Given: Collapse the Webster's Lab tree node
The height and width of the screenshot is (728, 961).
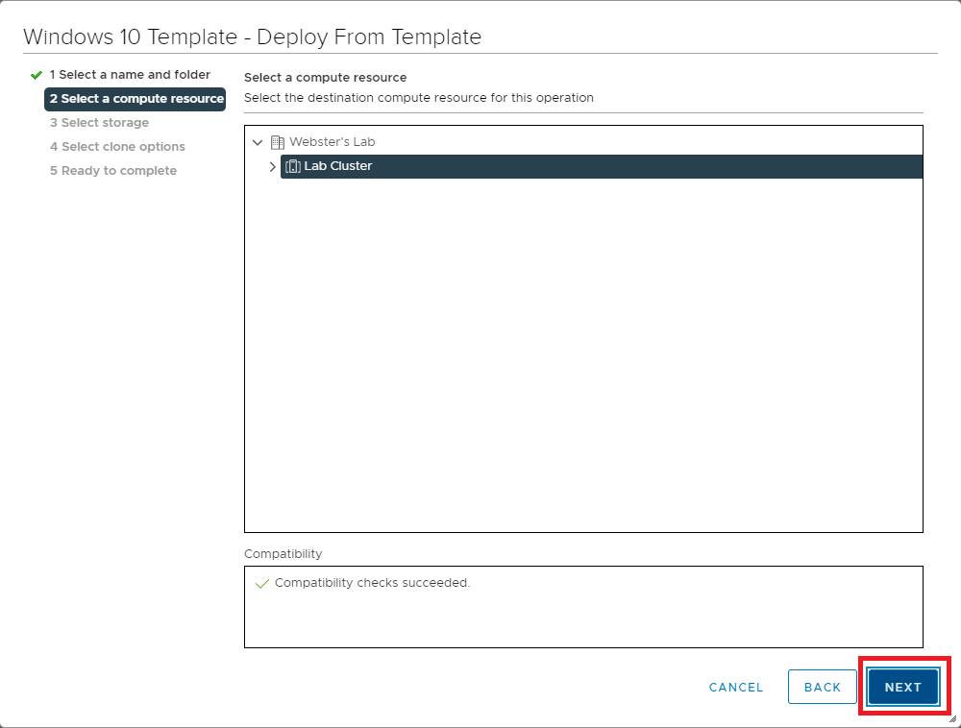Looking at the screenshot, I should [x=257, y=142].
